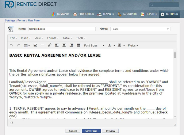Click the Save Form button

click(91, 131)
